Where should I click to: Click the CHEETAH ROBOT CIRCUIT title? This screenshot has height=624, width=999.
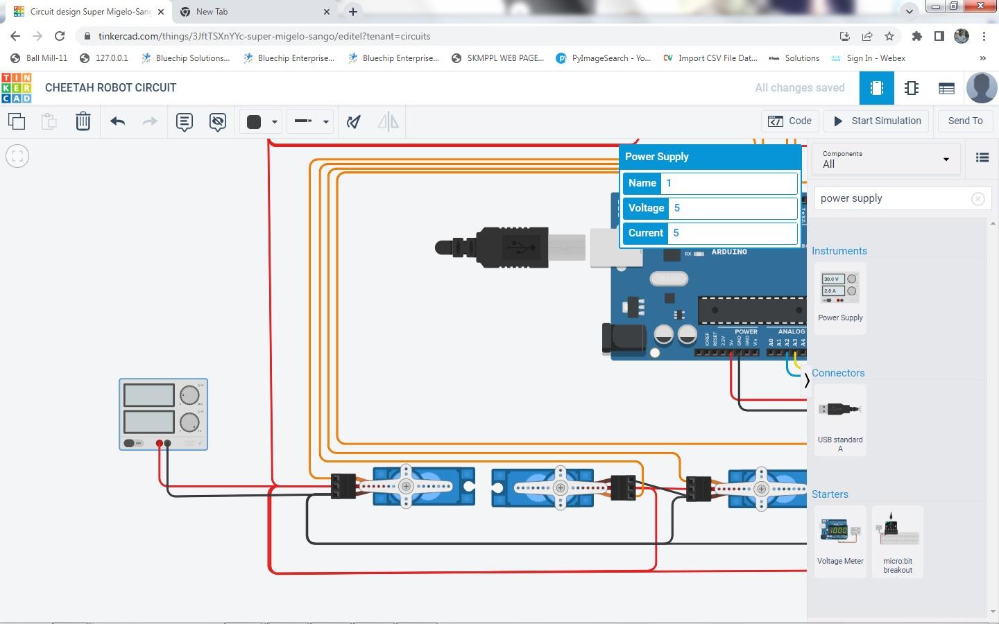[110, 88]
